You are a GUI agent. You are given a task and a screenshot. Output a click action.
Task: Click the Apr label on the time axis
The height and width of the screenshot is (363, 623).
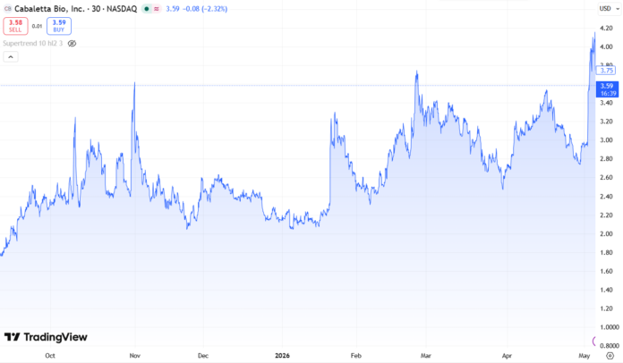coord(507,356)
